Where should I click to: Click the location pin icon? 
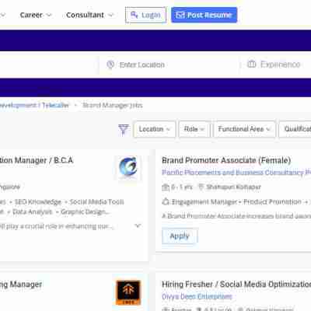coord(110,65)
